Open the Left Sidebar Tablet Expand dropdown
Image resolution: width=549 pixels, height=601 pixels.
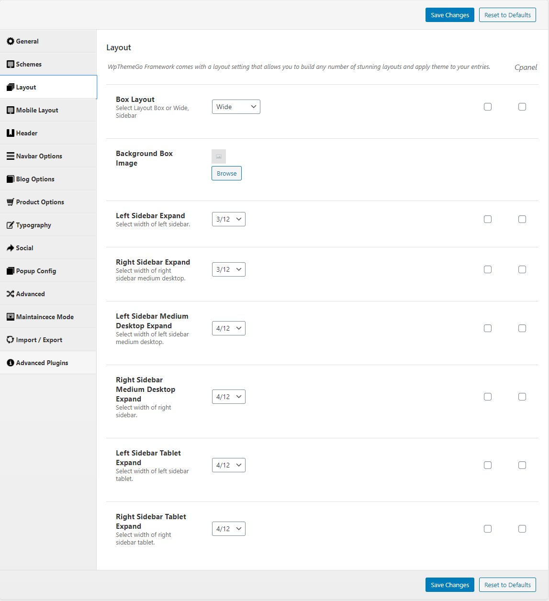[x=229, y=465]
